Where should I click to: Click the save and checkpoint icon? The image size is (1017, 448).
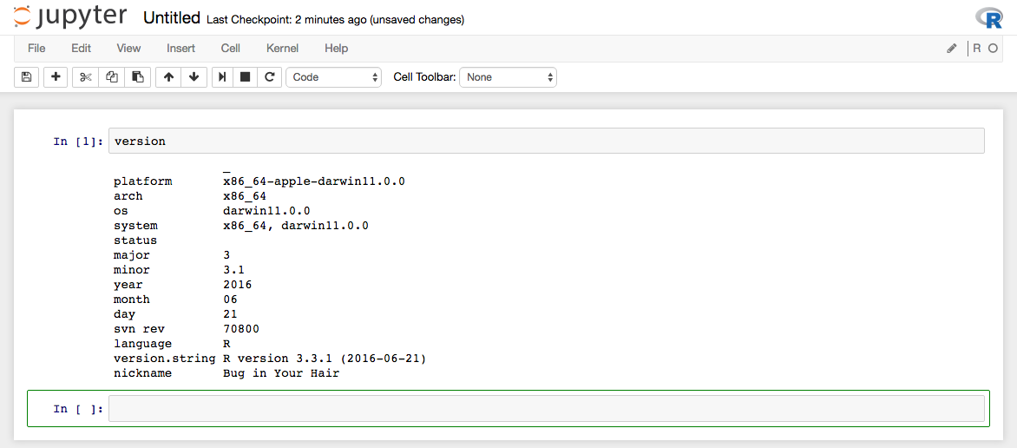click(x=26, y=77)
